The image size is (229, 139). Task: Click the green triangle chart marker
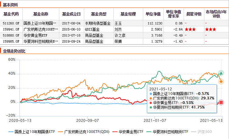221,73
